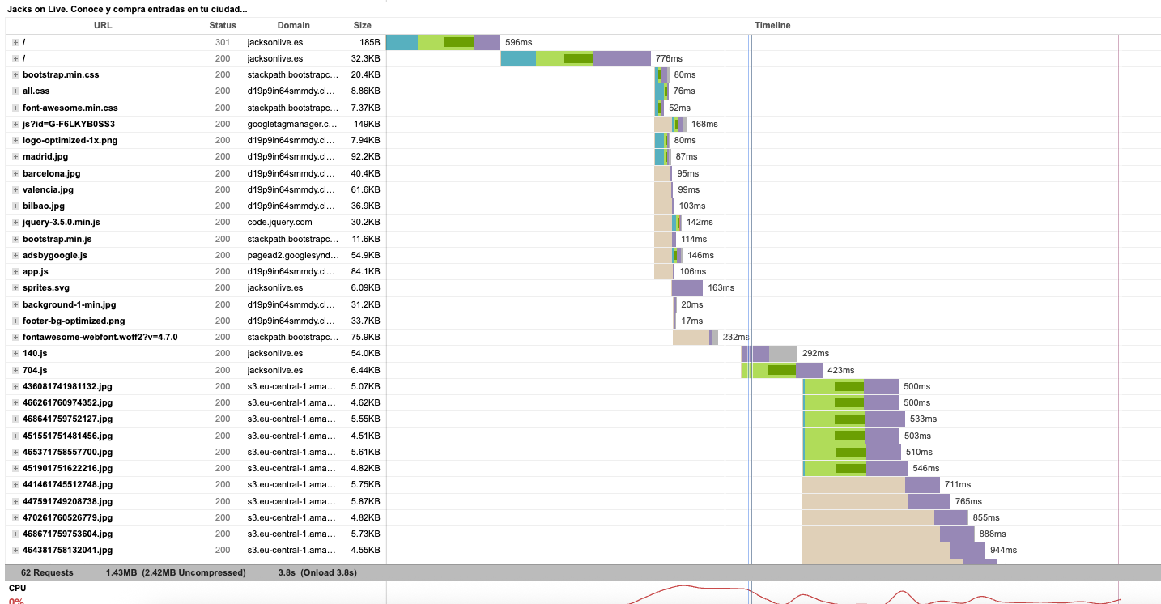Expand the bootstrap.min.css request row
Viewport: 1161px width, 604px height.
[15, 74]
